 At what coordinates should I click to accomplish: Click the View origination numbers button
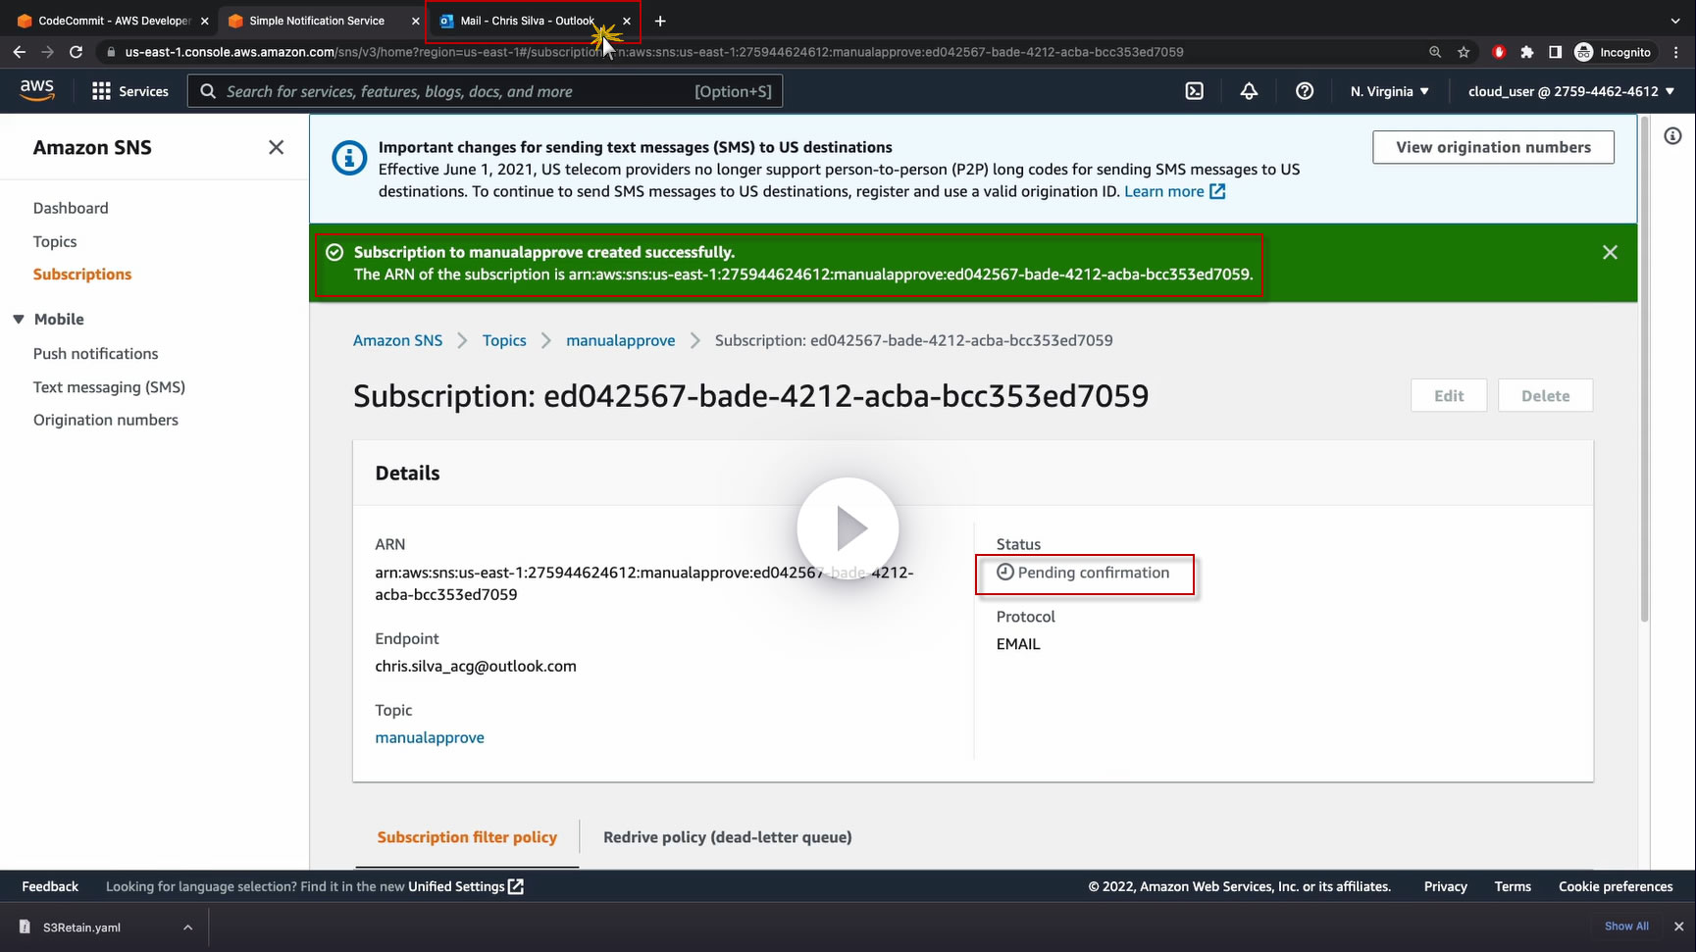coord(1493,147)
